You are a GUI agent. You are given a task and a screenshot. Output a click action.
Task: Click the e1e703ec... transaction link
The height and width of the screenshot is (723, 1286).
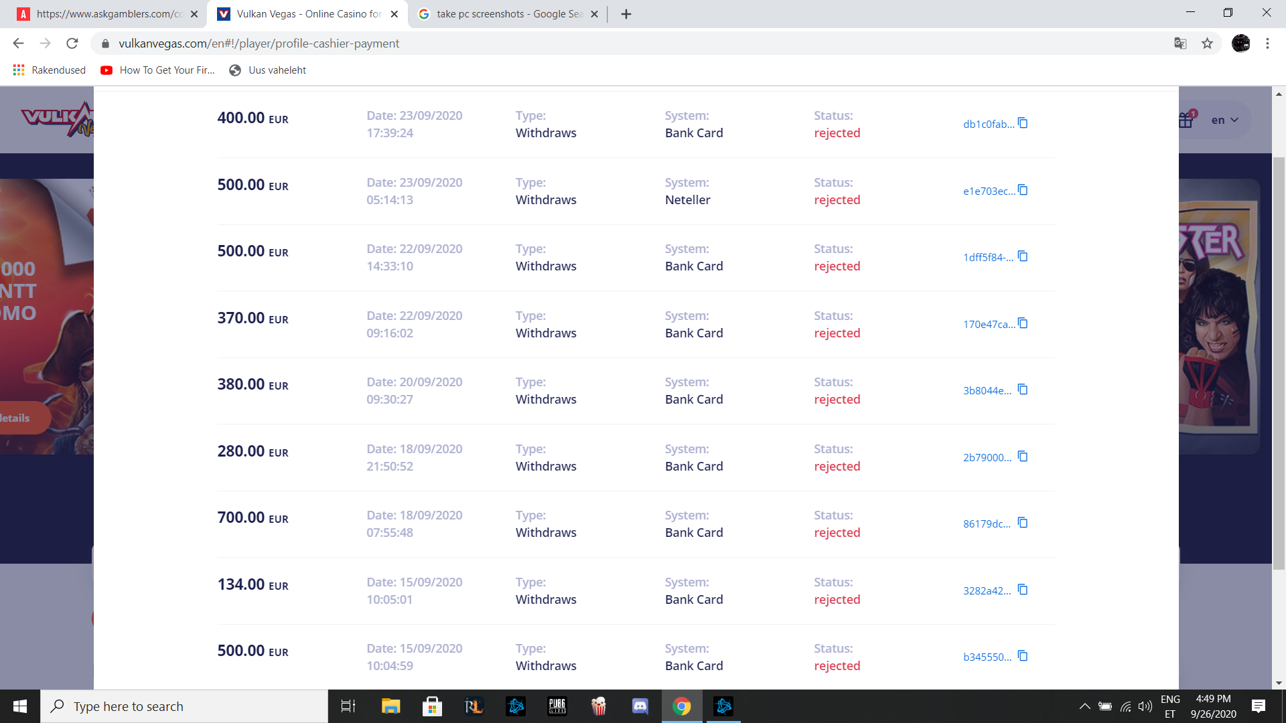pos(989,191)
